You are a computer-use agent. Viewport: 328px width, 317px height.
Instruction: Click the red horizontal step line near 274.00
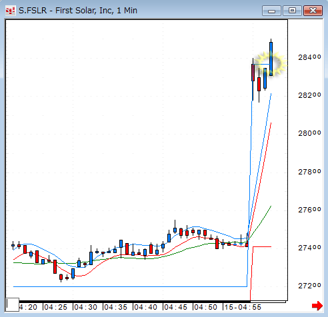pos(262,246)
